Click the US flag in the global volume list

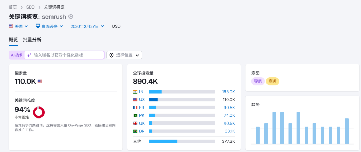pos(135,100)
